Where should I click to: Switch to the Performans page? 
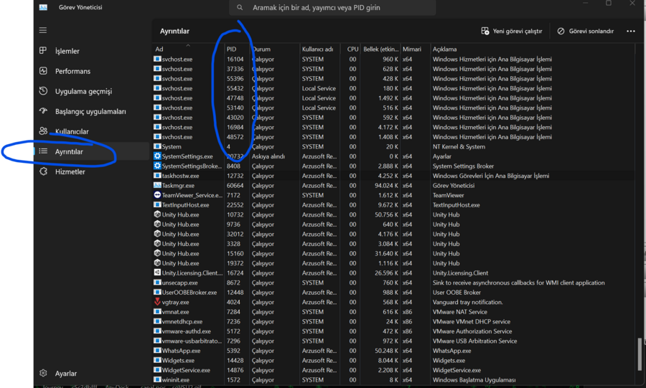[72, 72]
